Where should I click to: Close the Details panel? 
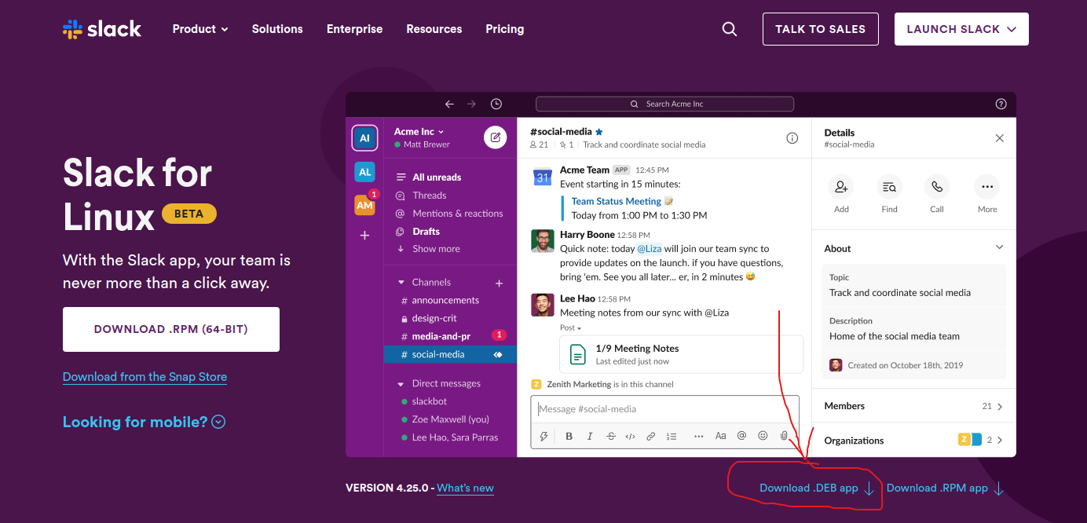click(x=1000, y=138)
